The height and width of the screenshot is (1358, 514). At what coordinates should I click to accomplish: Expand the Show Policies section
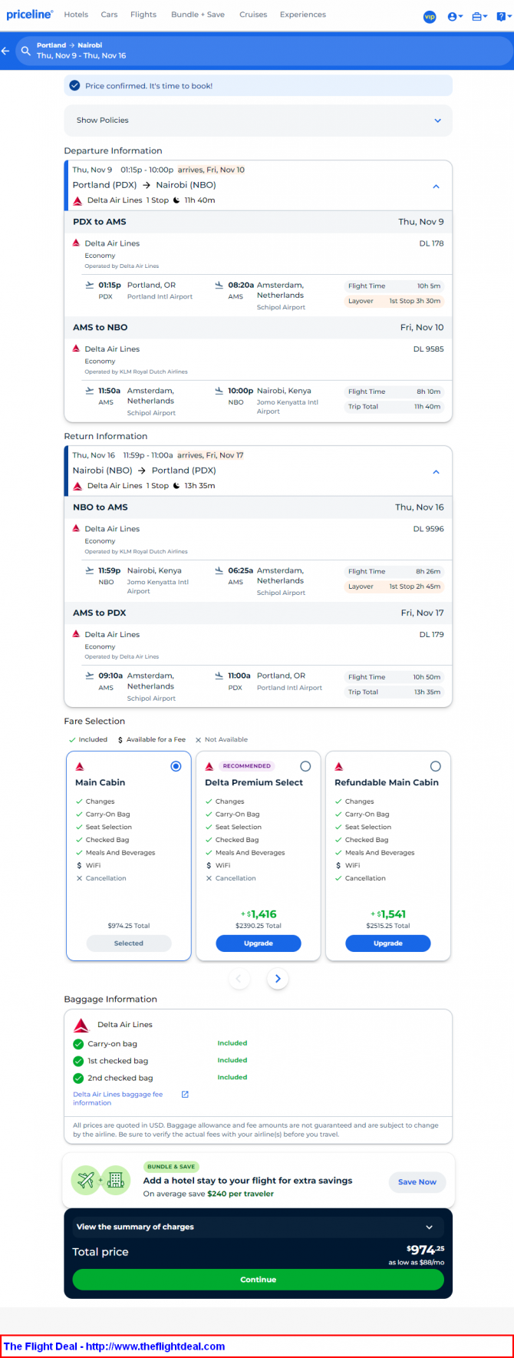coord(258,121)
